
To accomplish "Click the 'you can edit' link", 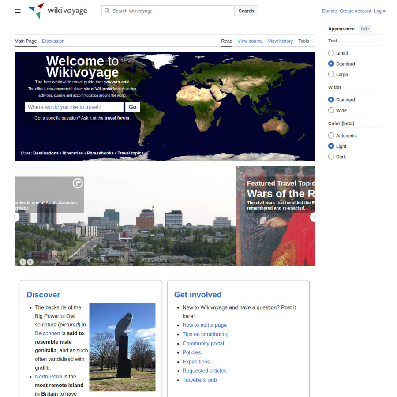I will 116,82.
